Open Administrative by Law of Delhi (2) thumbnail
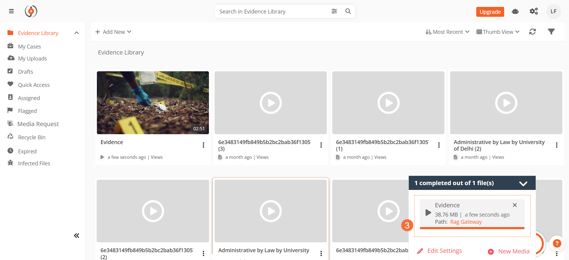The height and width of the screenshot is (260, 569). pos(506,103)
